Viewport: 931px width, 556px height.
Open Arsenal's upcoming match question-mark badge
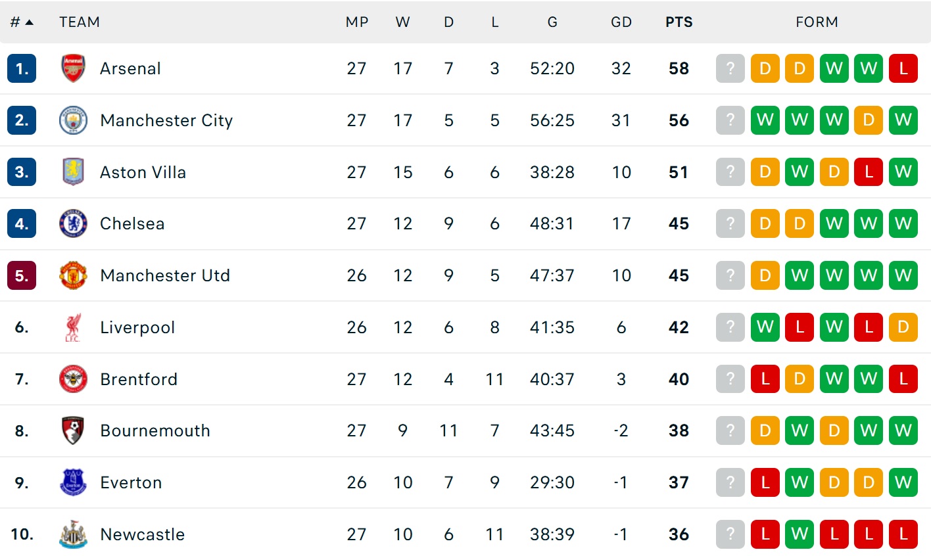pos(730,68)
